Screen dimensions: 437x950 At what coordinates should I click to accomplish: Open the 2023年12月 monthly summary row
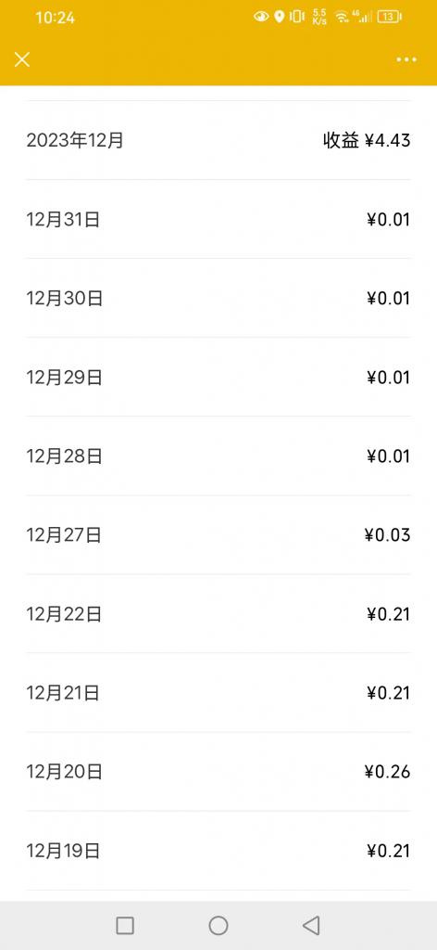218,140
